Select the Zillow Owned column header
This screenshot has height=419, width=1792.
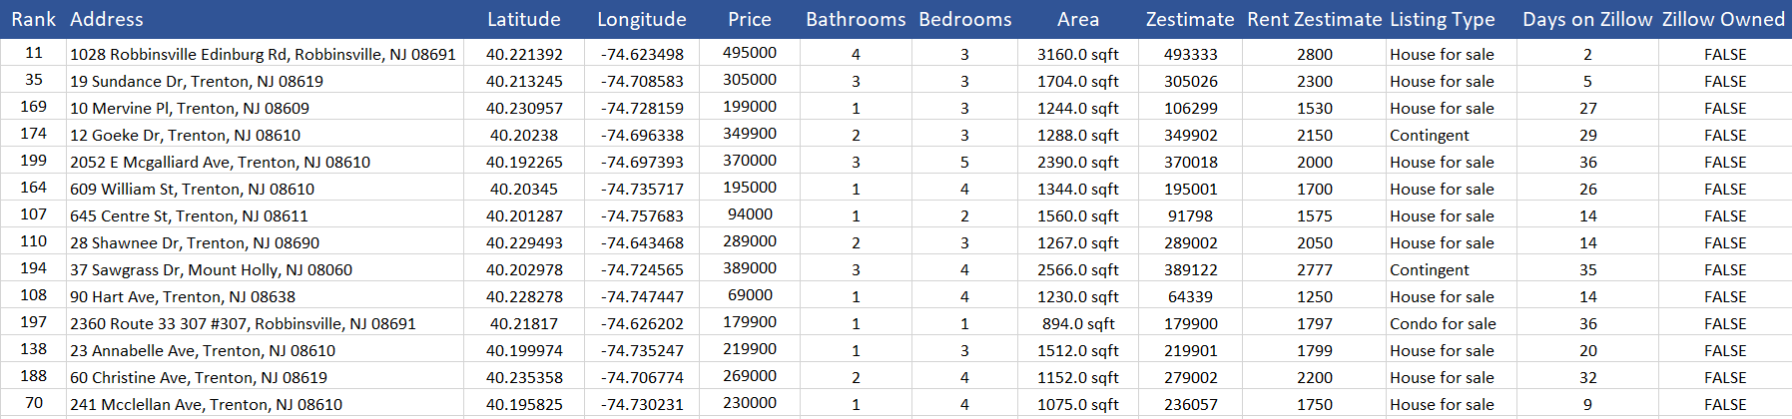pyautogui.click(x=1724, y=19)
